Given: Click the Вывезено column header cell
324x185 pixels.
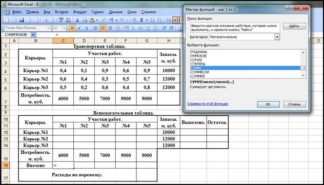Looking at the screenshot, I should 193,122.
